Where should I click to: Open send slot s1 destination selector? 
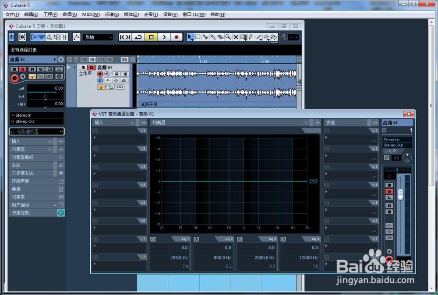(x=351, y=139)
